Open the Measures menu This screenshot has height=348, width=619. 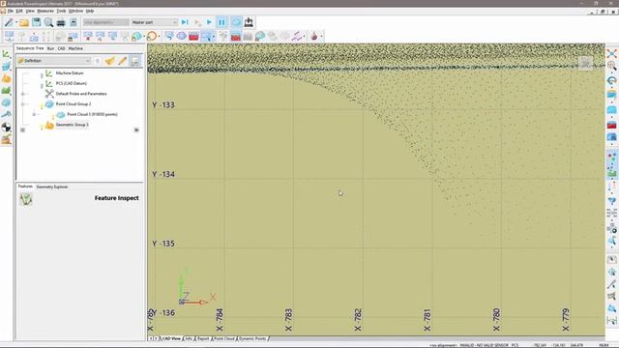click(45, 11)
